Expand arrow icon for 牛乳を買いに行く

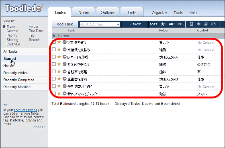[x=65, y=86]
